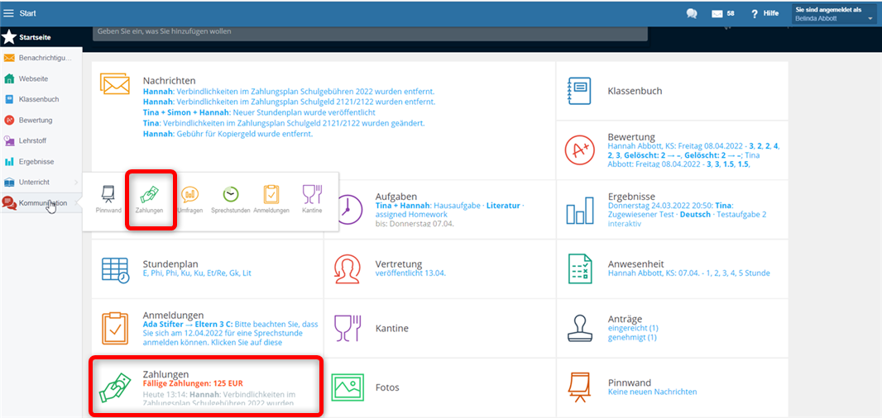
Task: Click the Umfragen icon in the flyout
Action: [189, 199]
